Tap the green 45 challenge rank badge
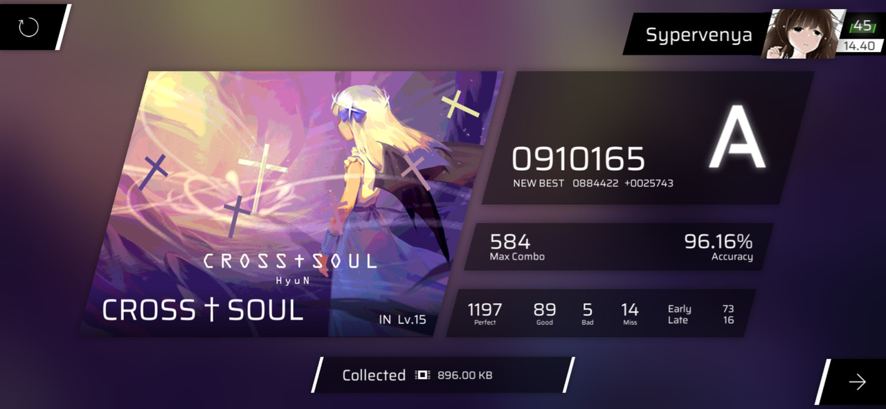 click(x=862, y=26)
